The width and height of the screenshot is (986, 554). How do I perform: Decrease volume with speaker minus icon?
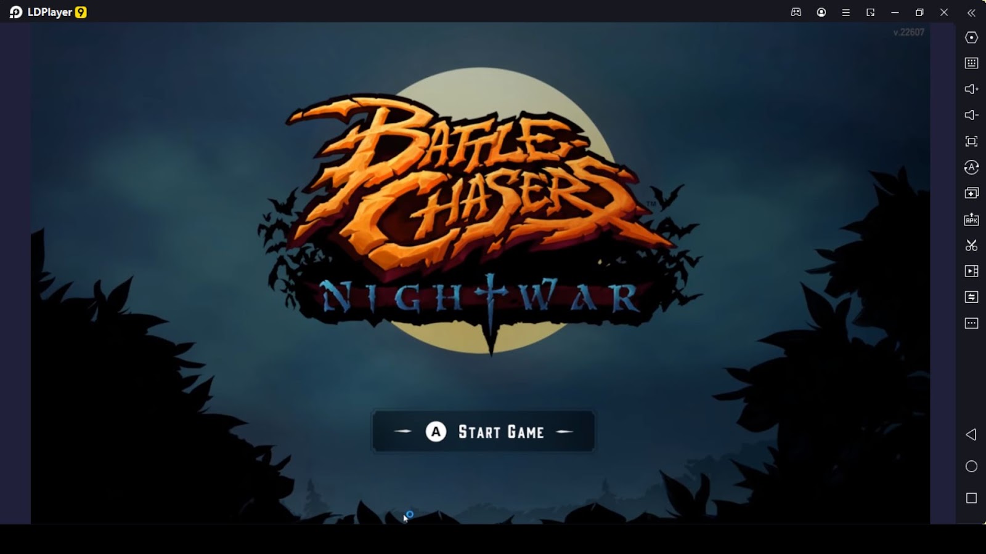(x=971, y=115)
